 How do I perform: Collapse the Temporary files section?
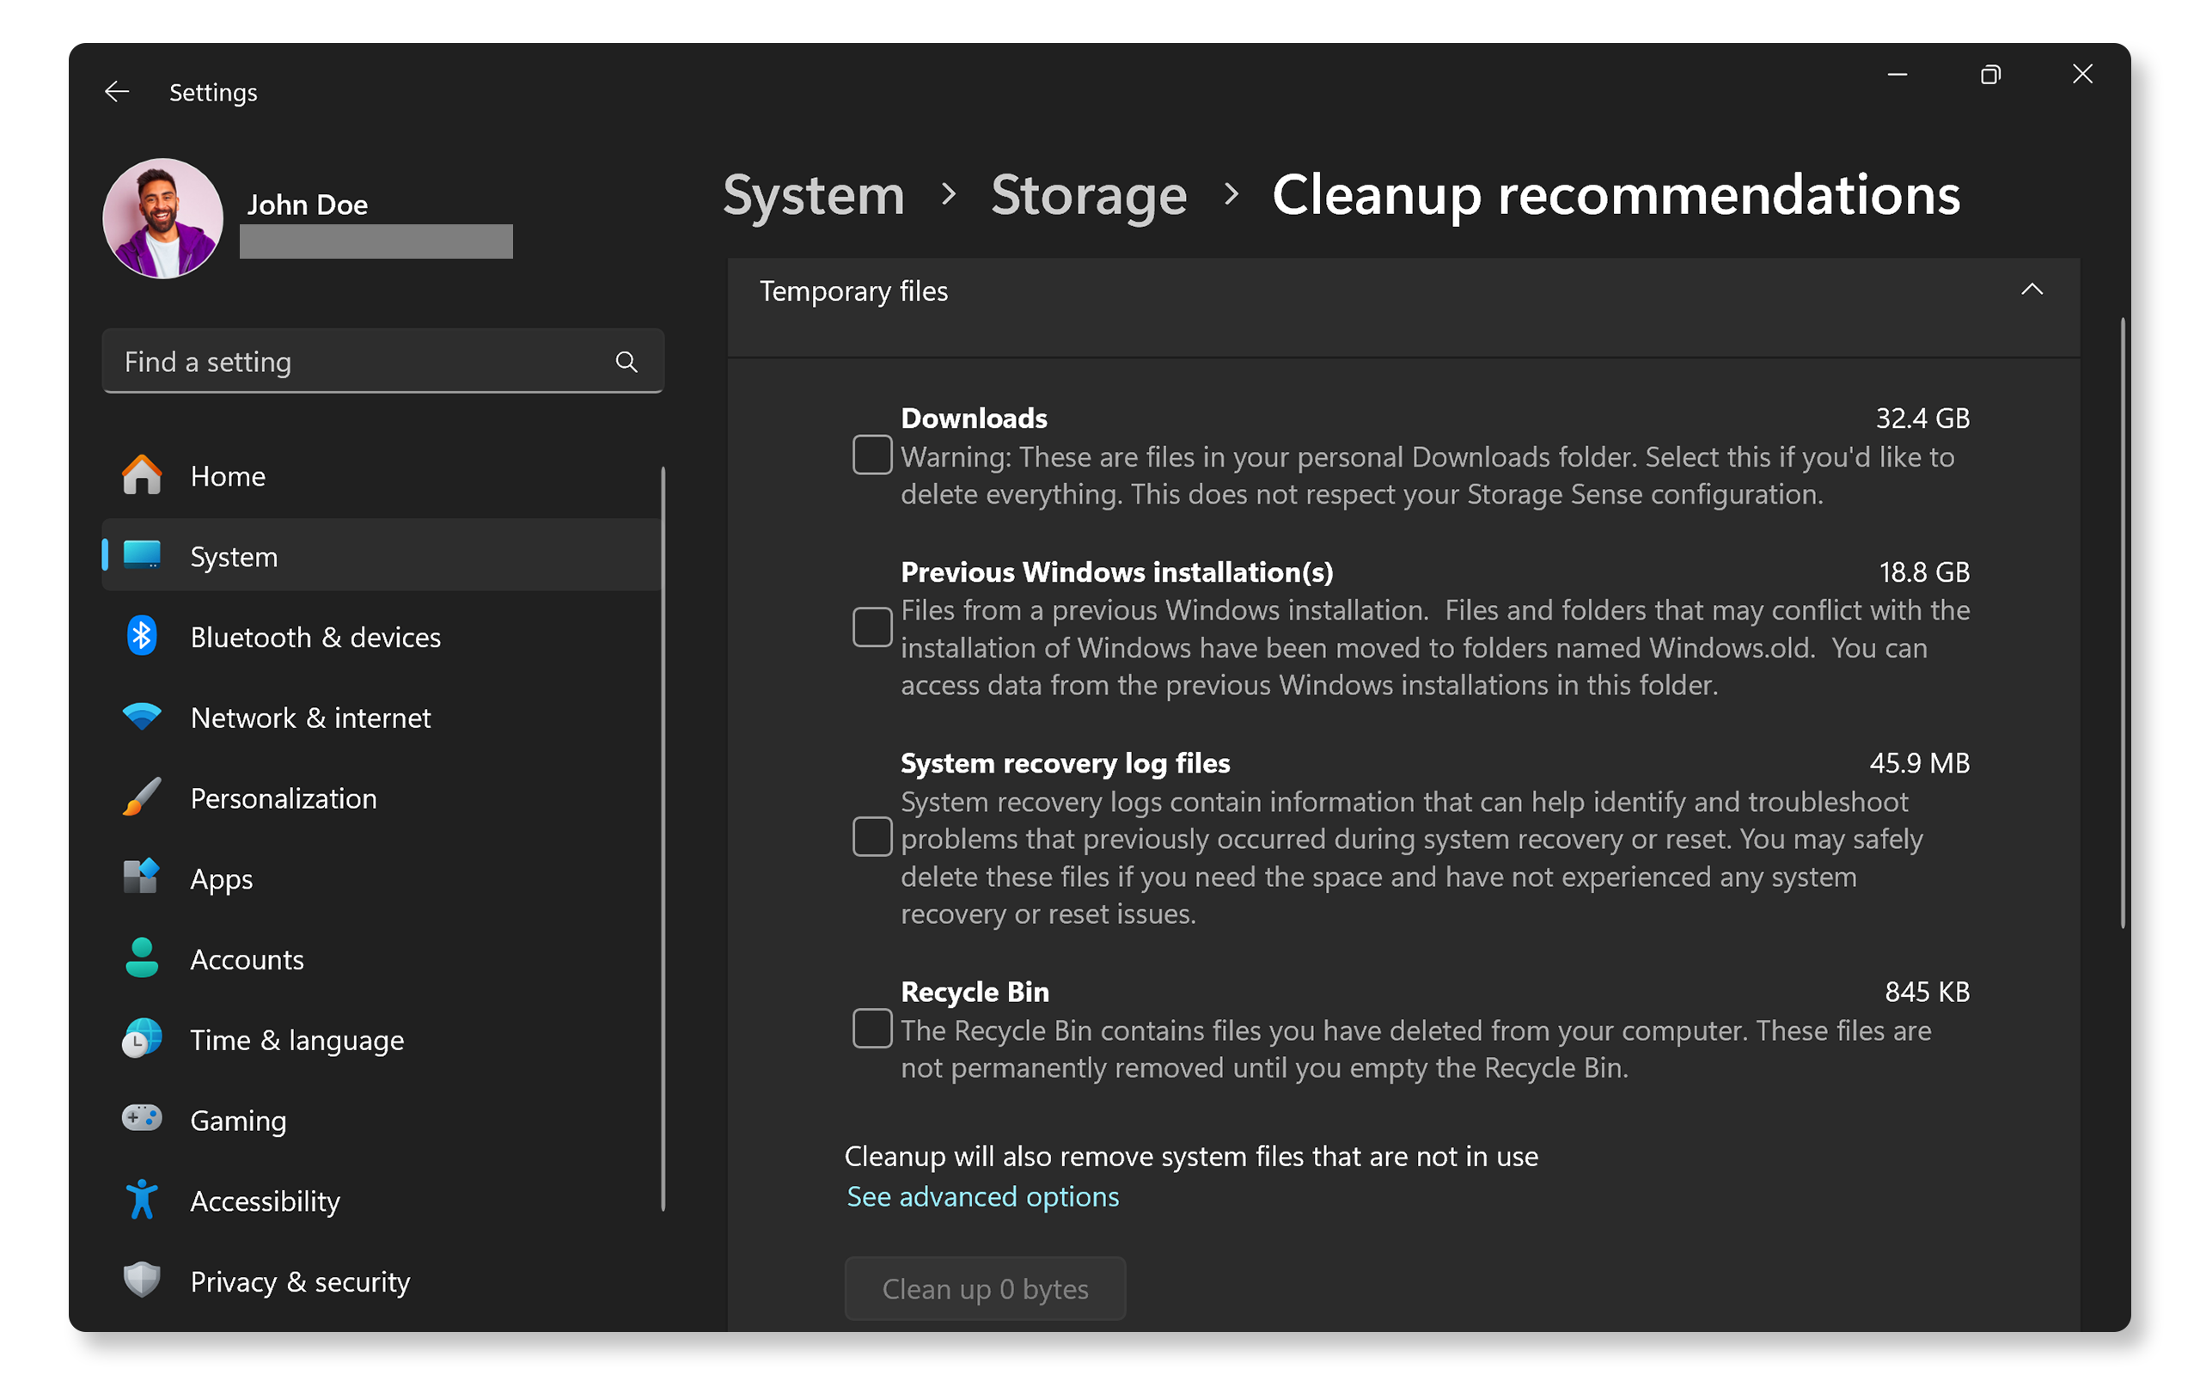pyautogui.click(x=2032, y=290)
